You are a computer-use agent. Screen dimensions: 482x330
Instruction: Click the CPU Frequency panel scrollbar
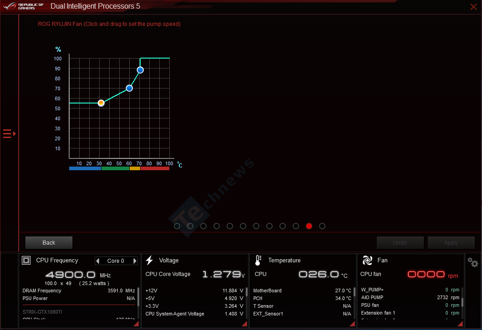pyautogui.click(x=138, y=296)
